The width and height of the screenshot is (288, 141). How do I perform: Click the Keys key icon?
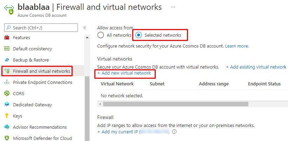point(7,116)
